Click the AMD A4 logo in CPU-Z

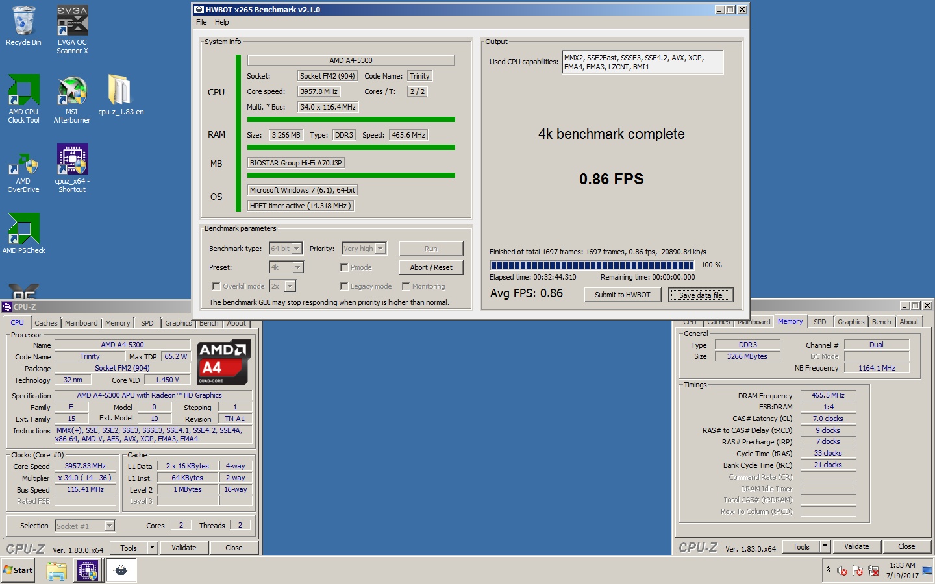(223, 362)
